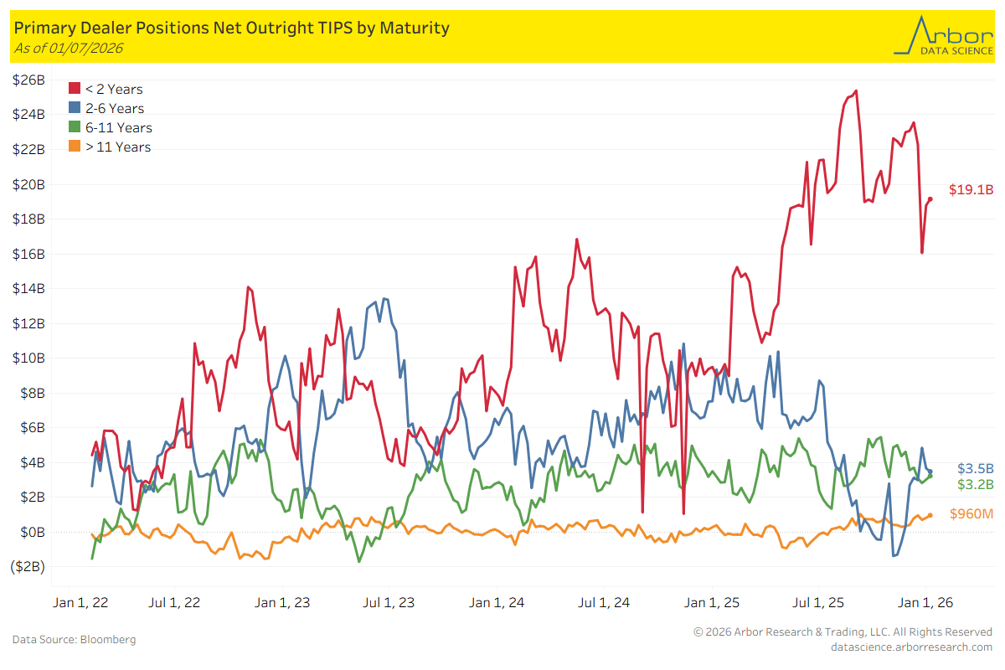Screen dimensions: 1005x670
Task: Click the '$26B' y-axis label
Action: 28,80
